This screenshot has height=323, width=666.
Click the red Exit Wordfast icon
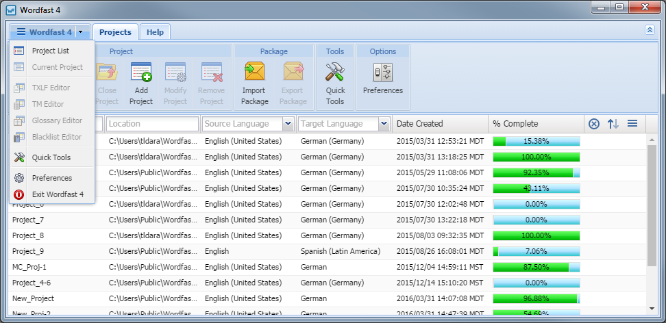click(18, 194)
